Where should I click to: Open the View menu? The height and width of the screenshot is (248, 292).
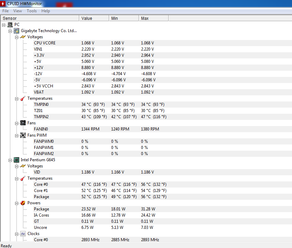point(17,11)
